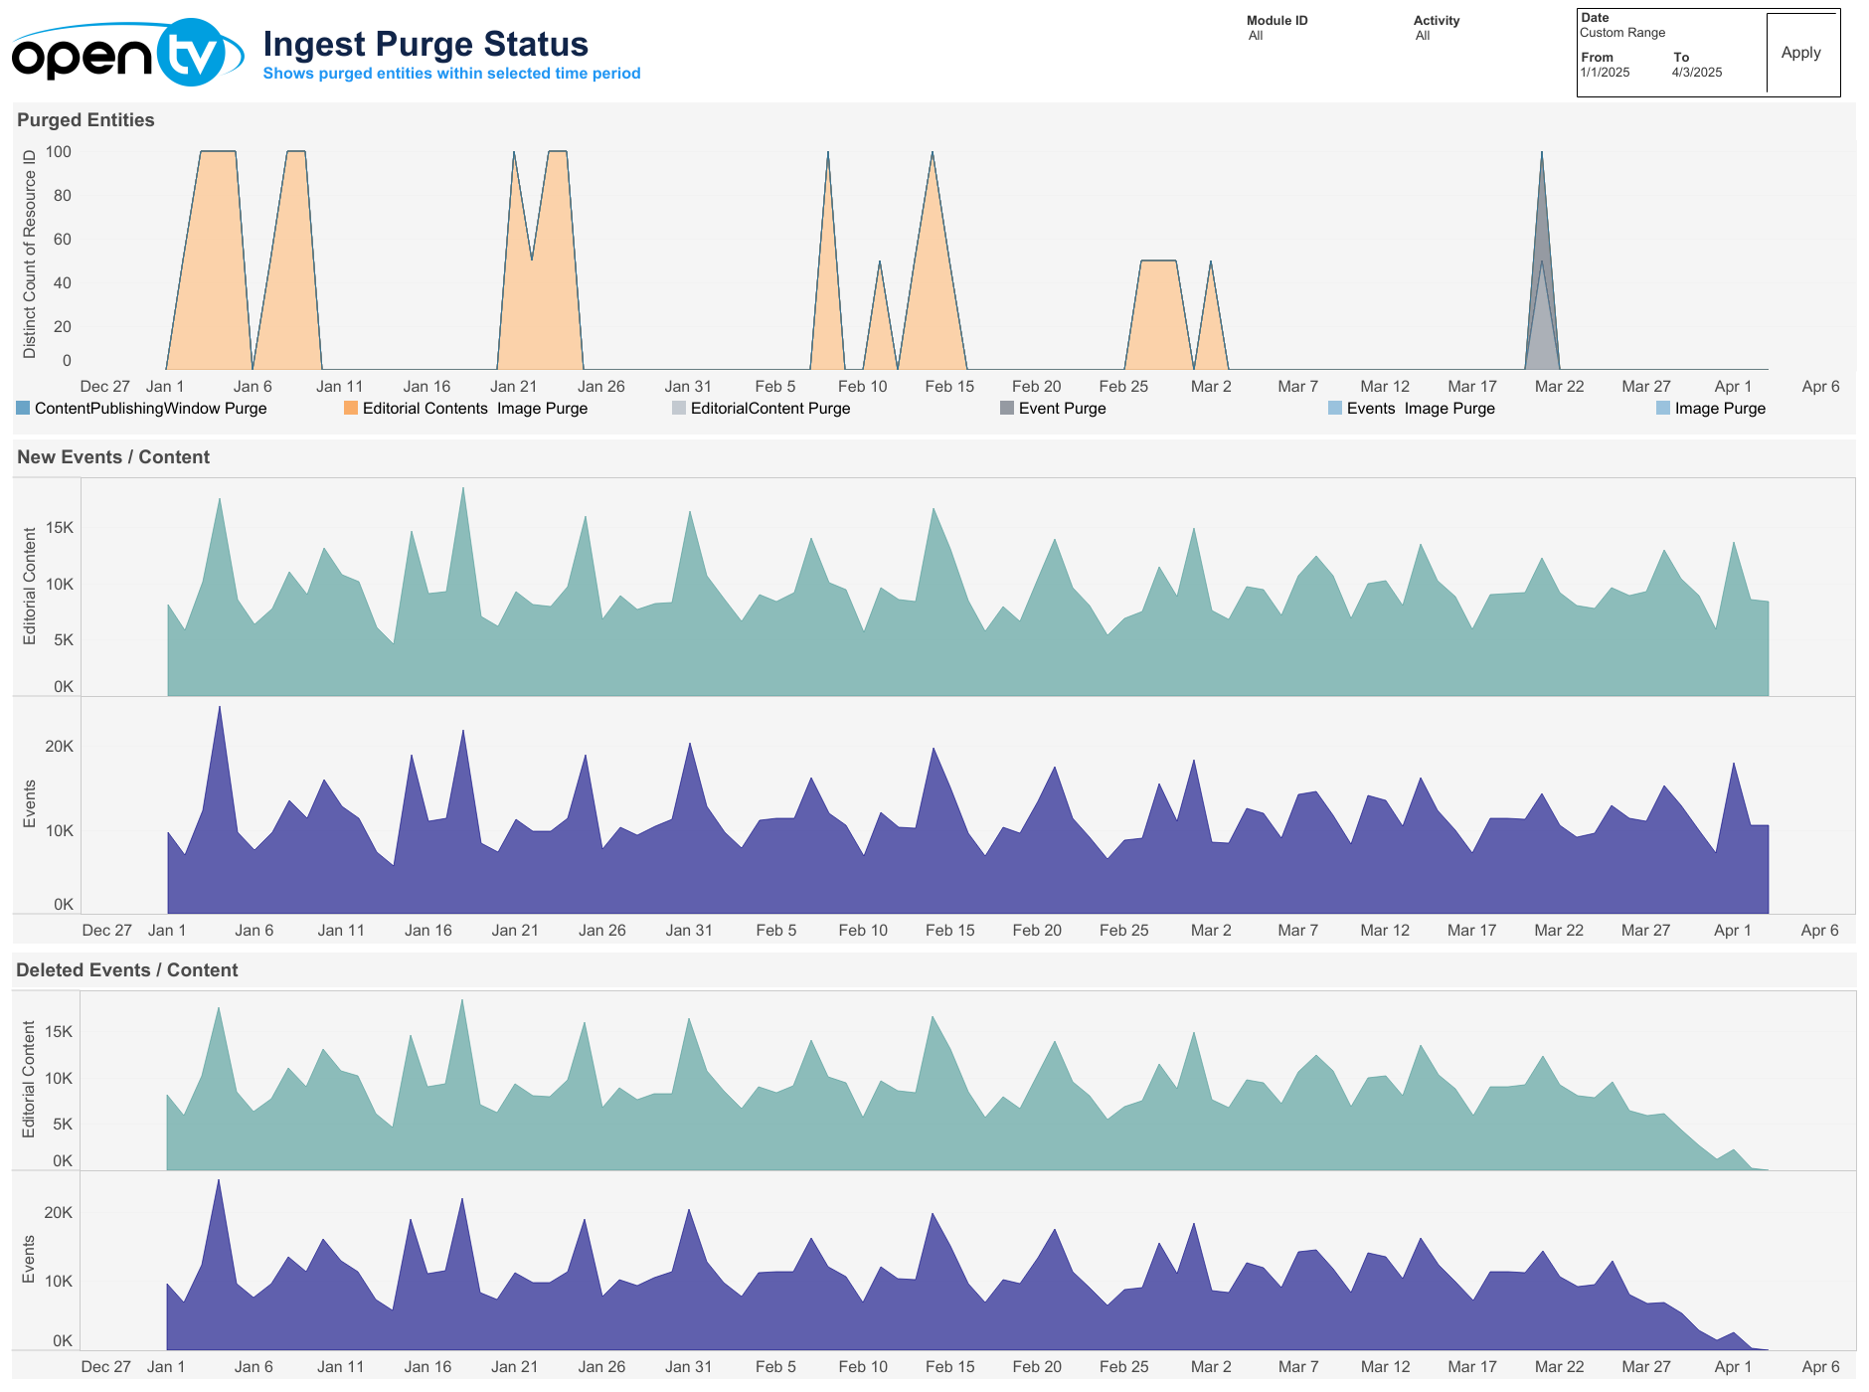Click the To date field showing 4/3/2025
This screenshot has width=1869, height=1392.
coord(1698,72)
